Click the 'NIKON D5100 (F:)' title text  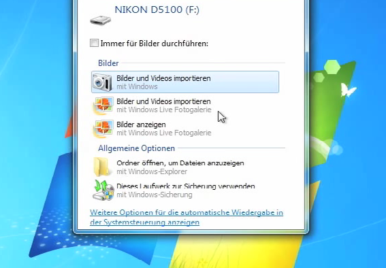157,10
